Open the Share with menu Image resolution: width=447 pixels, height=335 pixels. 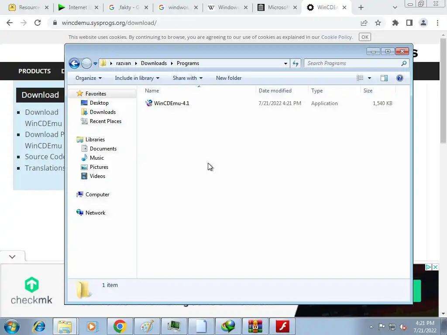coord(188,78)
